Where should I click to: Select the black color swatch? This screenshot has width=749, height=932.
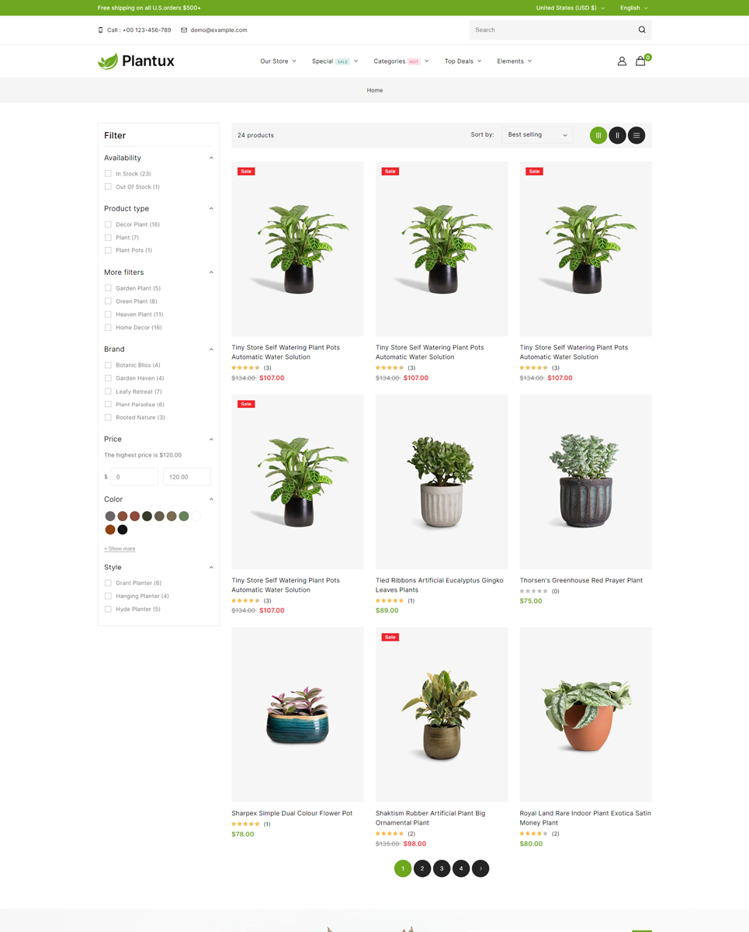coord(123,530)
